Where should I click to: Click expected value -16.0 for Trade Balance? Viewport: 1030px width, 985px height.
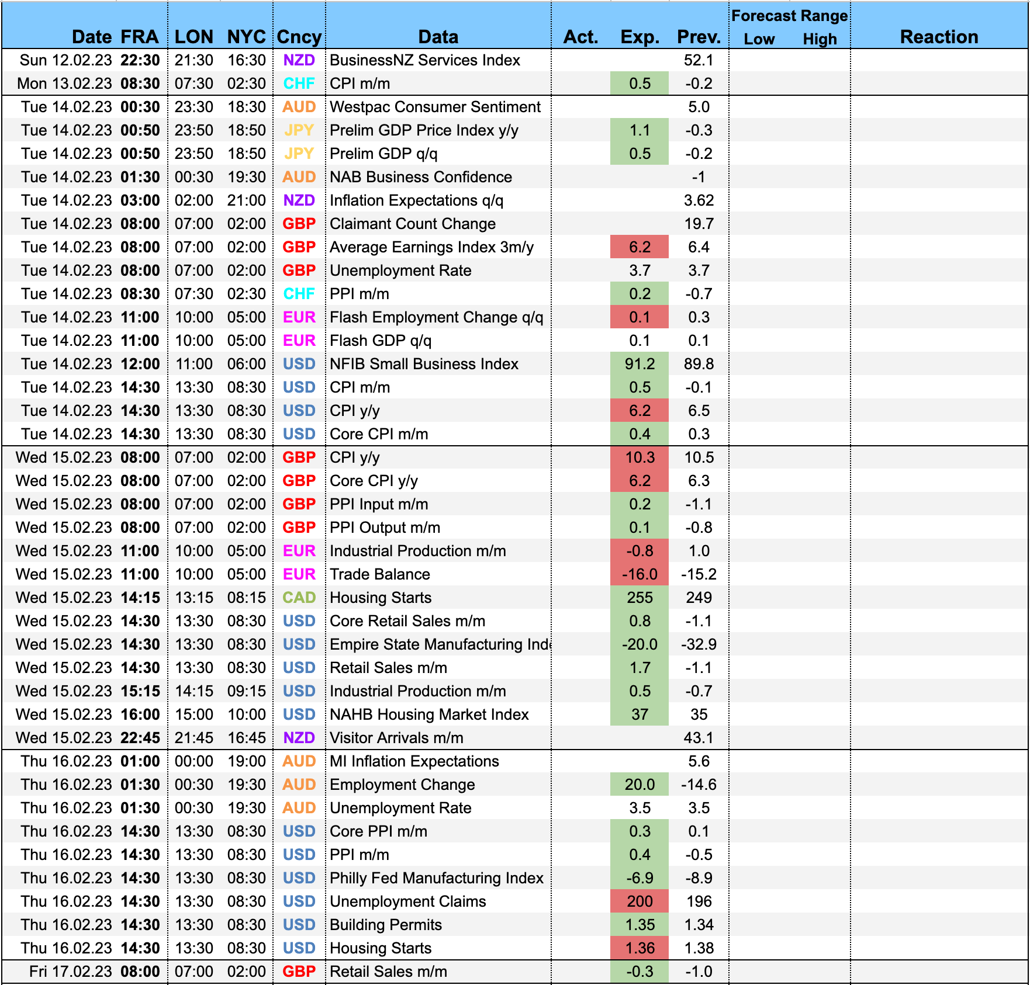(x=640, y=574)
